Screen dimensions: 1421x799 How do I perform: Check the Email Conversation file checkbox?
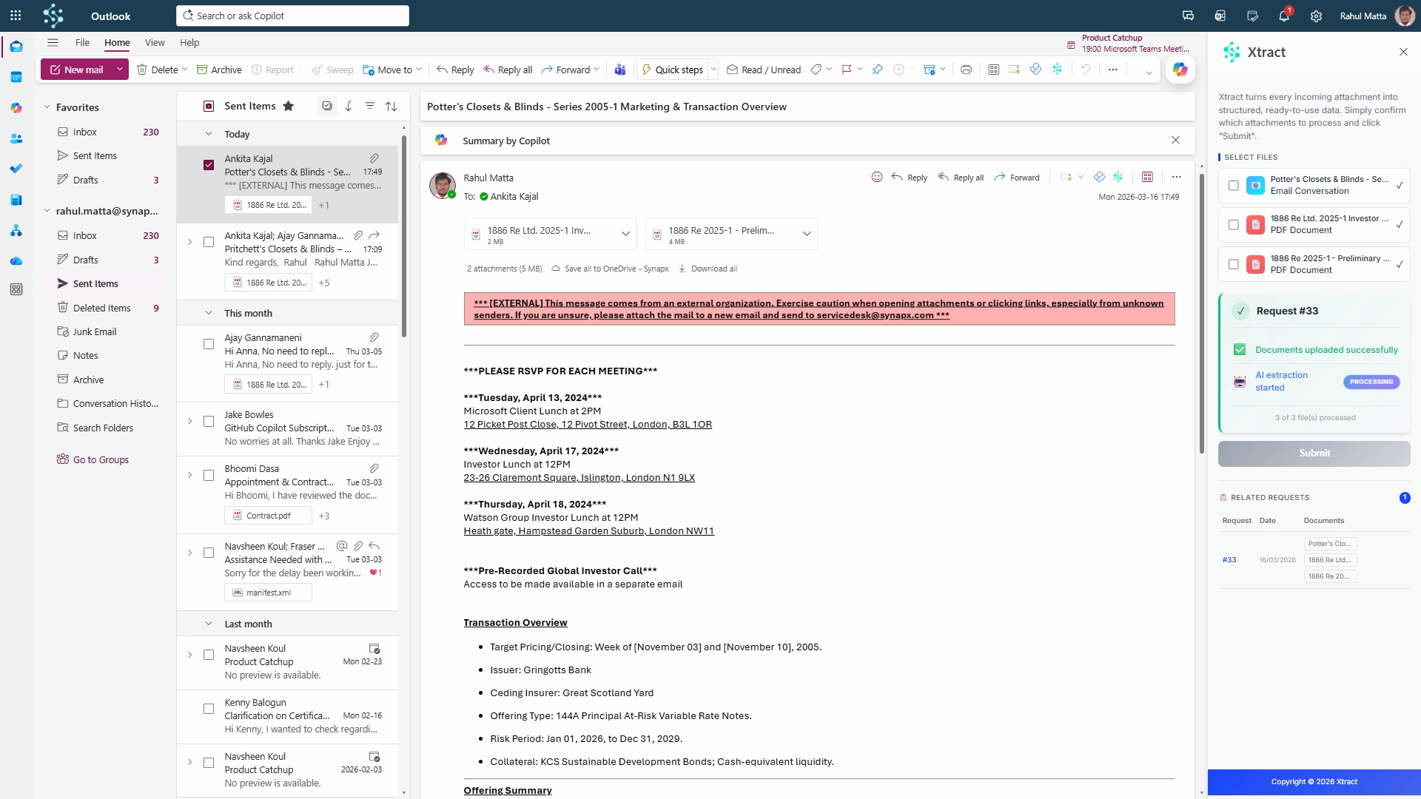point(1233,186)
